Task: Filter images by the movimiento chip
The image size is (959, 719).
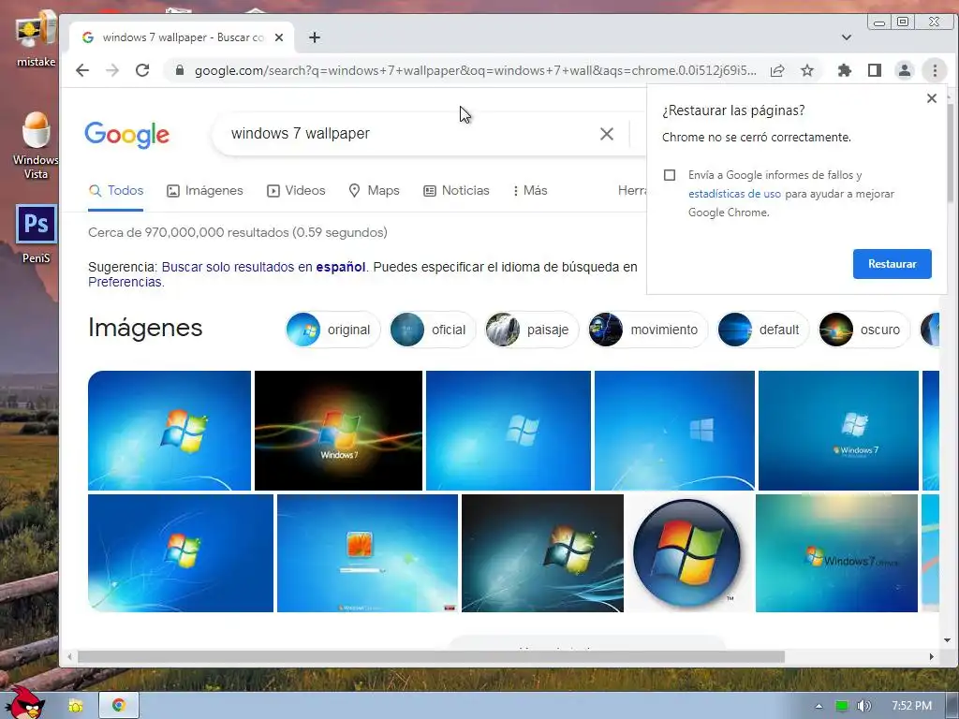Action: pyautogui.click(x=648, y=330)
